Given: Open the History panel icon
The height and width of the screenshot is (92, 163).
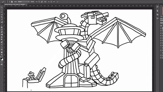Looking at the screenshot, I should point(158,7).
